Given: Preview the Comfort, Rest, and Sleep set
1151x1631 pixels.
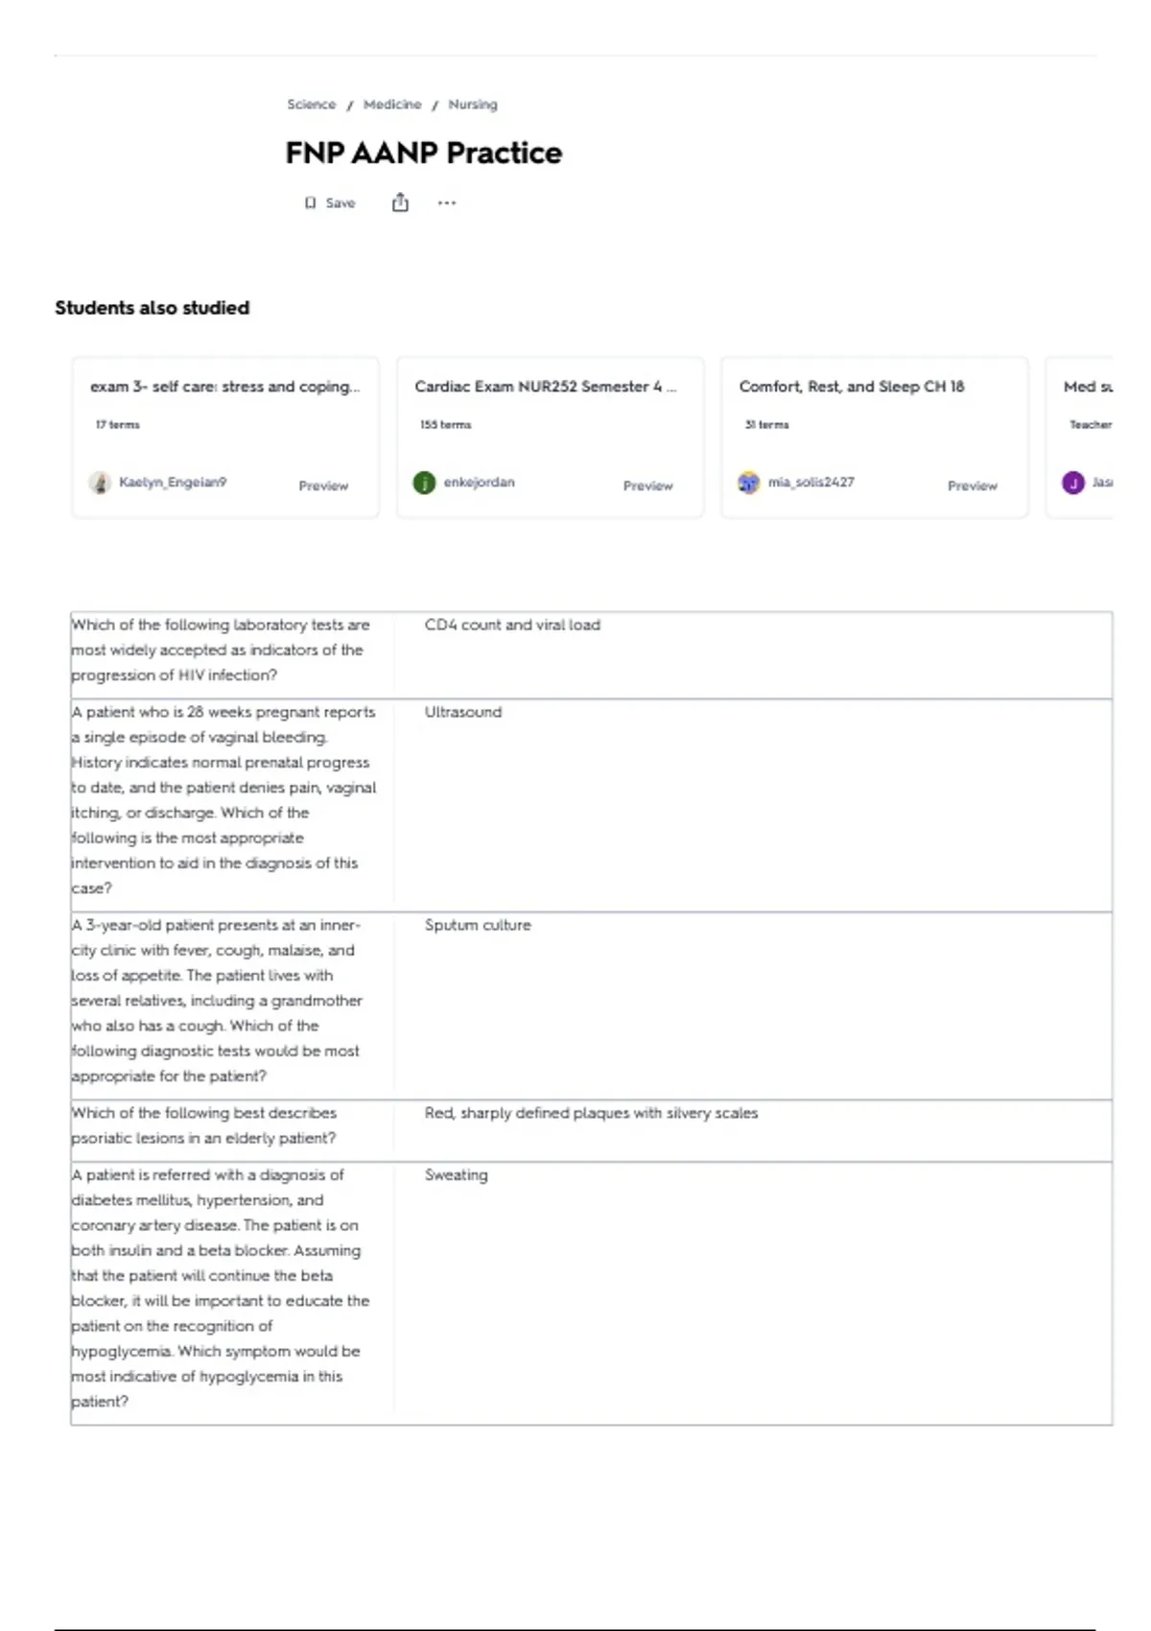Looking at the screenshot, I should pos(972,485).
